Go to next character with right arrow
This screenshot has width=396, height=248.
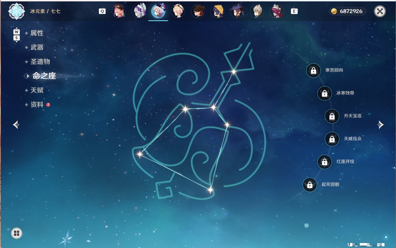click(380, 125)
